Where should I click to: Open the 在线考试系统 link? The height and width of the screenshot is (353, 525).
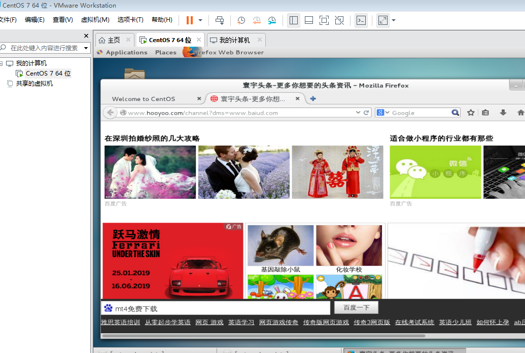(414, 322)
